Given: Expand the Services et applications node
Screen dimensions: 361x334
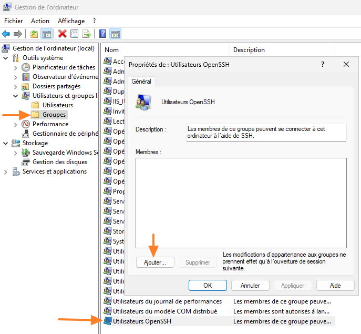Looking at the screenshot, I should tap(6, 171).
